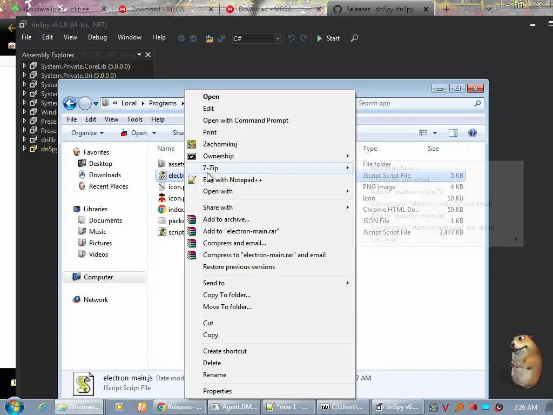Select Recent Places in navigation pane
This screenshot has width=553, height=415.
[108, 186]
